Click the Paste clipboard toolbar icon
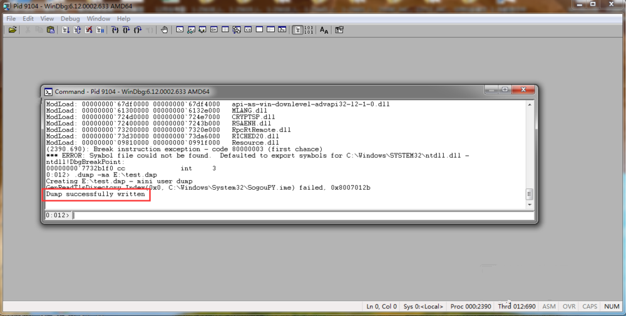This screenshot has width=626, height=316. [x=50, y=30]
